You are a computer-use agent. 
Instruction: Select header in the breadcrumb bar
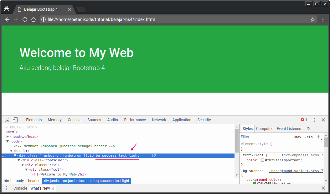(x=34, y=181)
